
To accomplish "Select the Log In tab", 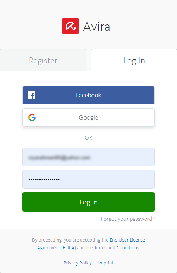I will pyautogui.click(x=134, y=60).
